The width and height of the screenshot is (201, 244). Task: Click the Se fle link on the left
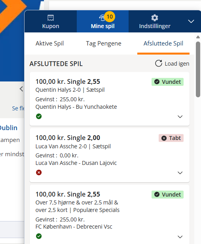coord(18,108)
